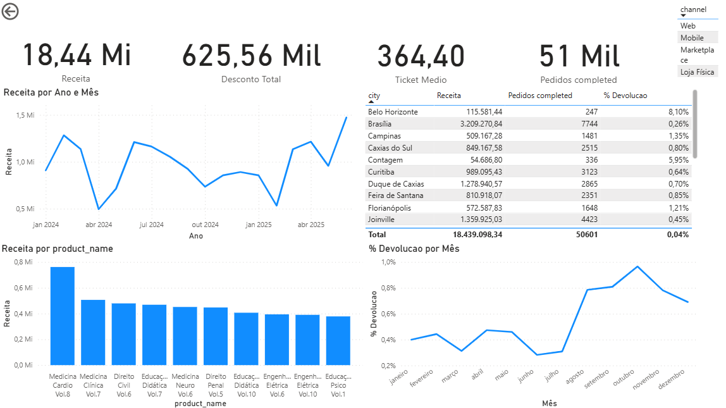The width and height of the screenshot is (726, 408).
Task: Click the Receita por Ano e Mês title
Action: (51, 92)
